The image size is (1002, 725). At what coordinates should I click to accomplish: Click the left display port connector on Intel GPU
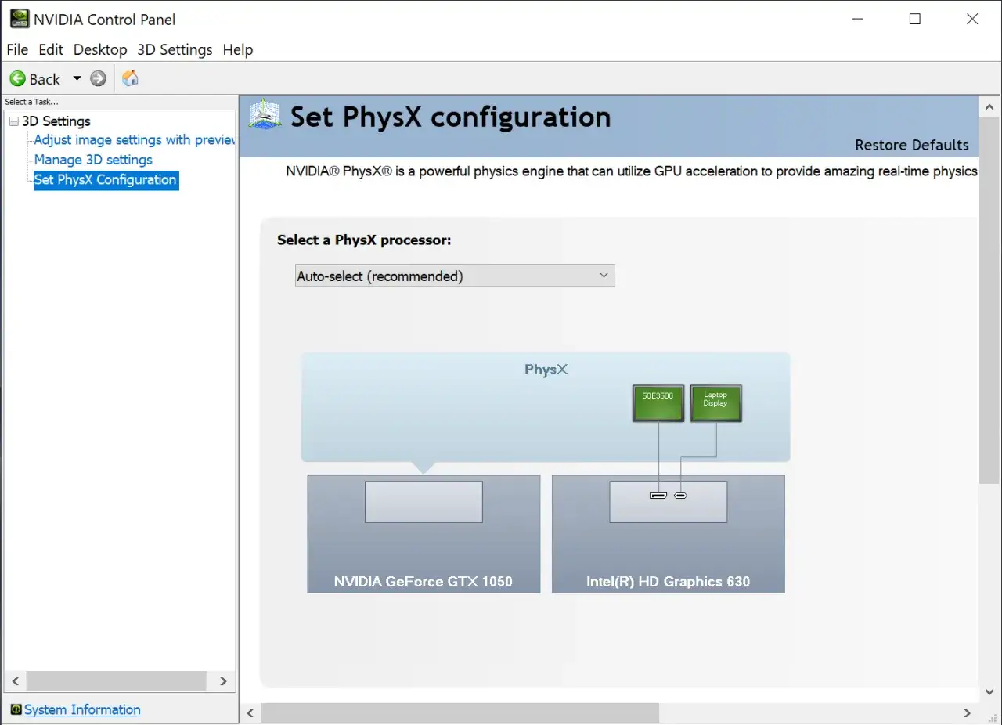tap(658, 495)
